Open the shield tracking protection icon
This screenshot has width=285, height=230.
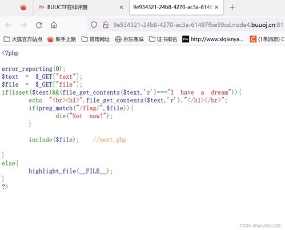94,25
